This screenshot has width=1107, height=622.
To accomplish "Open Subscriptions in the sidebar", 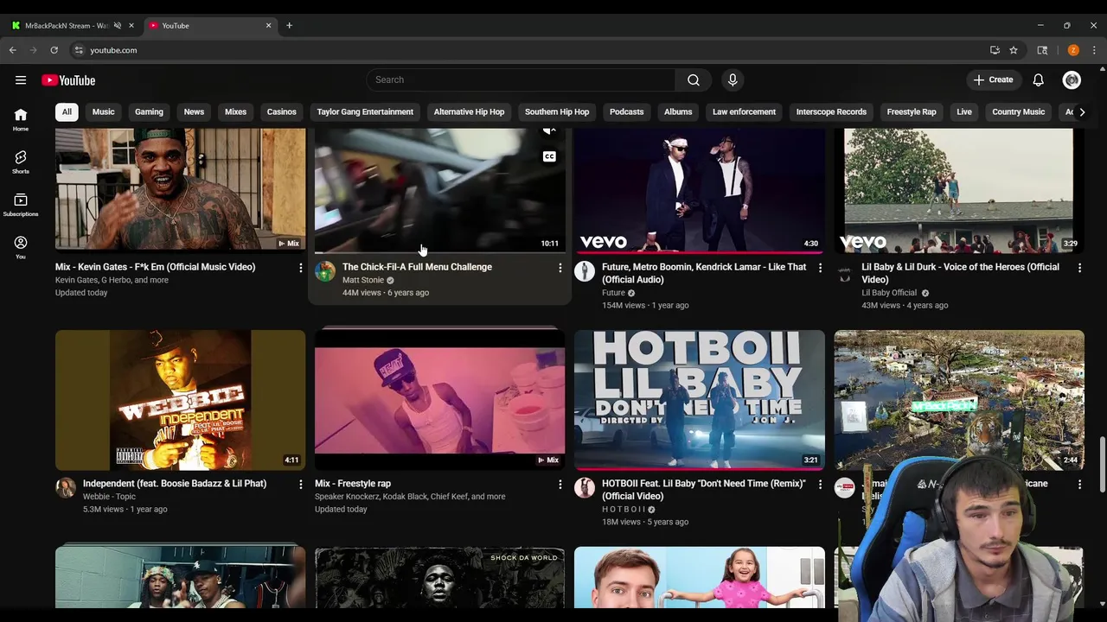I will pos(21,205).
